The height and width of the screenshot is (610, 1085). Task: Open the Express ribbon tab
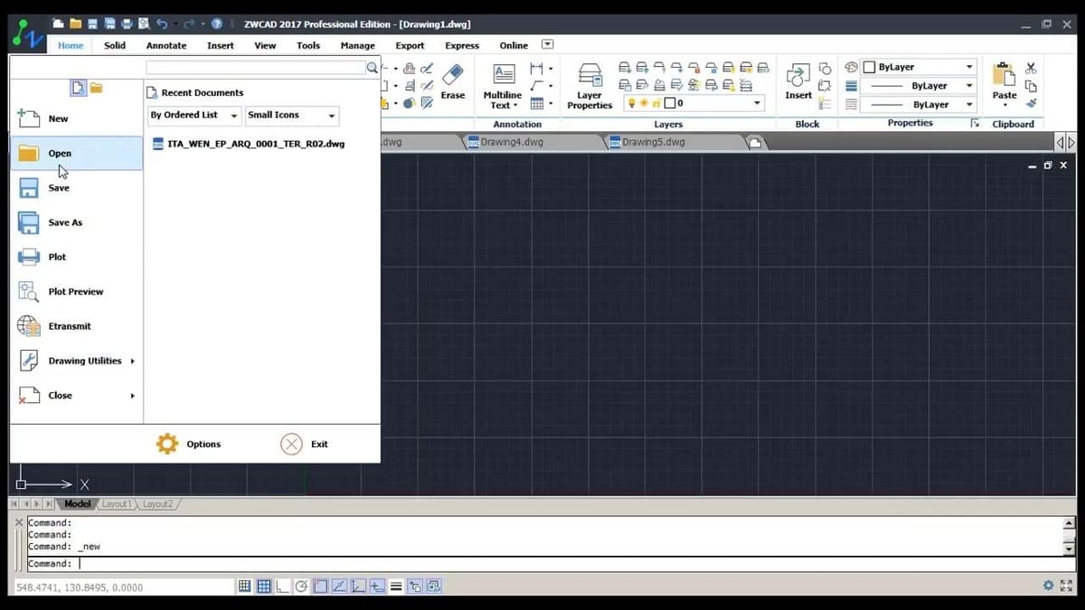[x=462, y=45]
